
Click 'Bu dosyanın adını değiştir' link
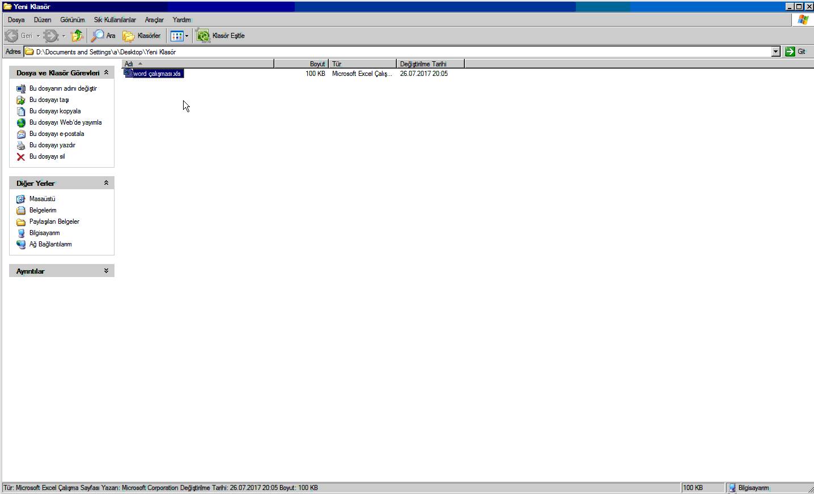pyautogui.click(x=63, y=88)
